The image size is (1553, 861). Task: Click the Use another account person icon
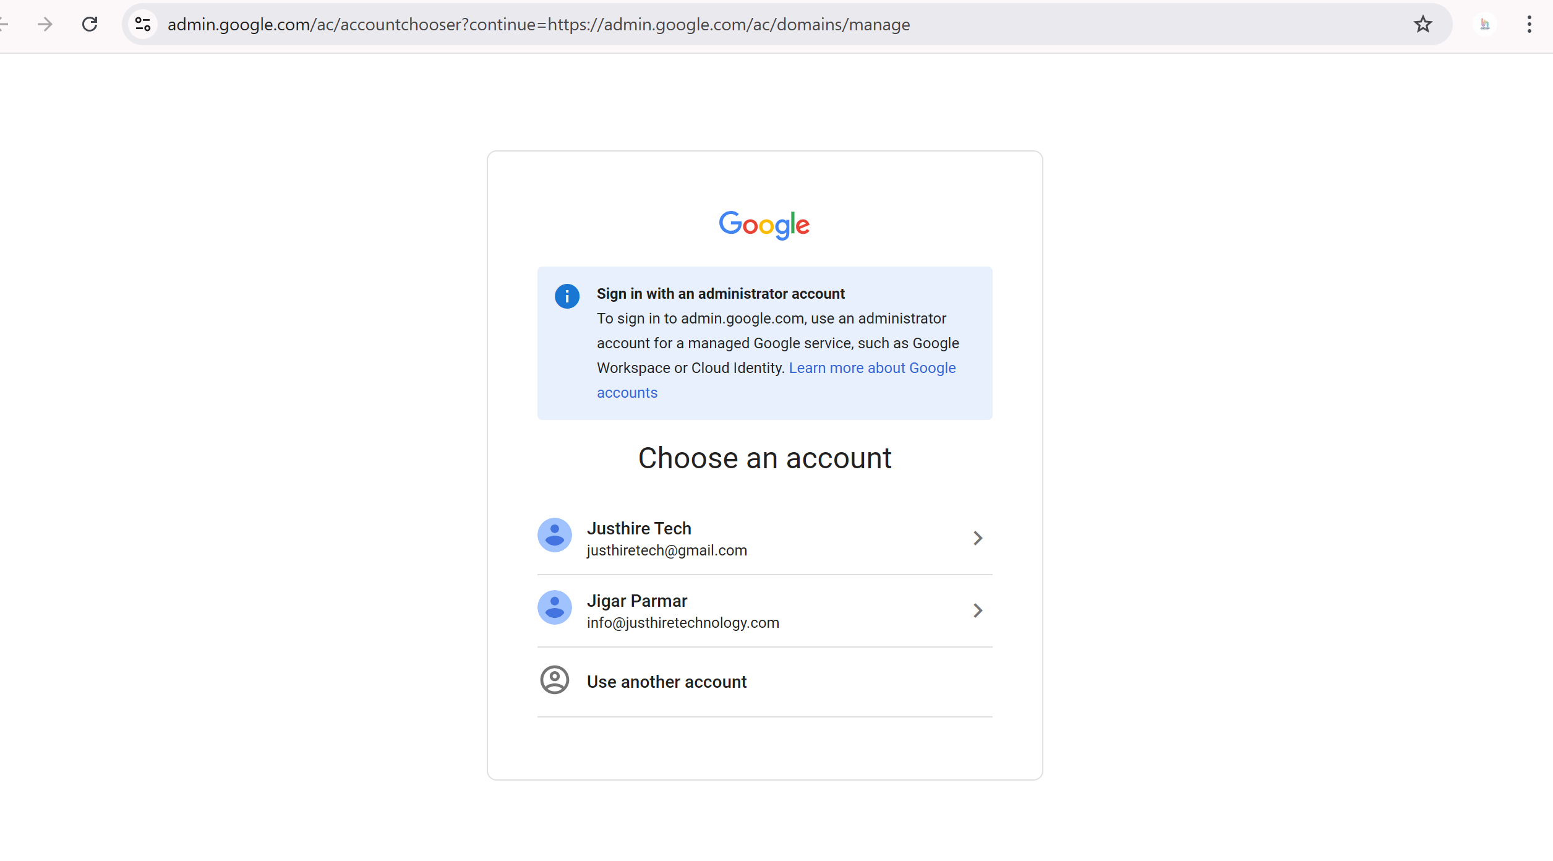[554, 680]
